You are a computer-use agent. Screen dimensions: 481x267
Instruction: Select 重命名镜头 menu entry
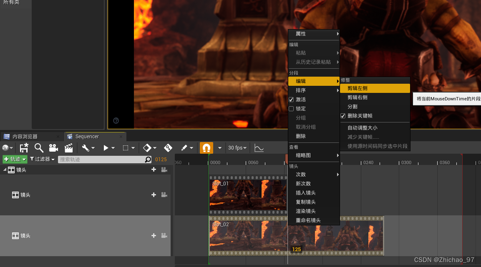pos(314,220)
